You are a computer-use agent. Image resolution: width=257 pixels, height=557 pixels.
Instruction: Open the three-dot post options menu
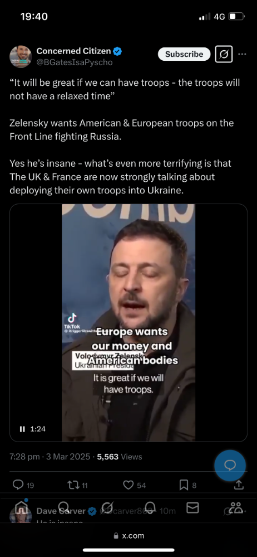point(242,54)
